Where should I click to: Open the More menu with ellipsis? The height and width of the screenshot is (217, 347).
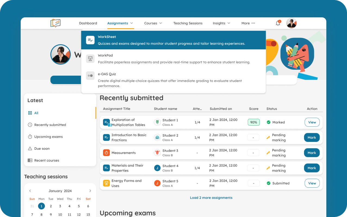coord(248,23)
